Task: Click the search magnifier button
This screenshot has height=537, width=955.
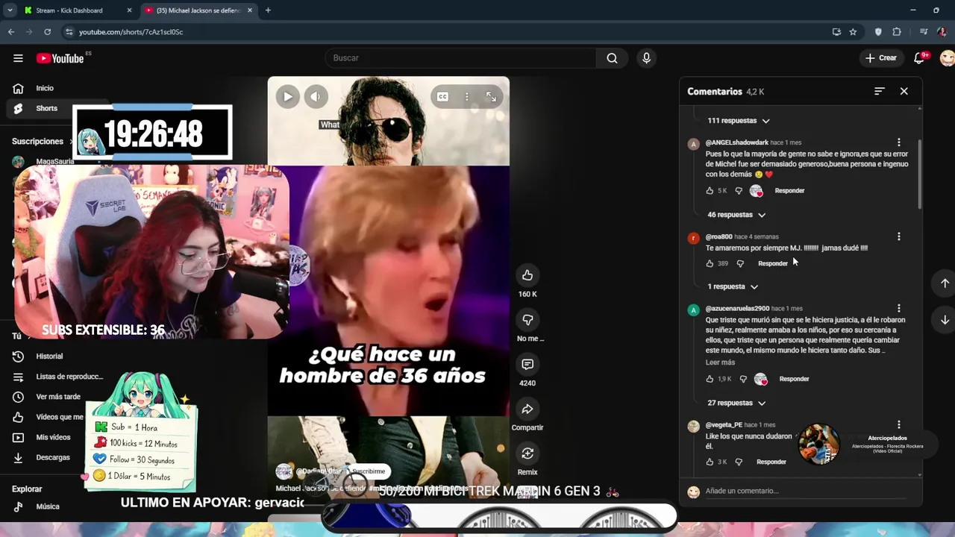Action: [612, 58]
